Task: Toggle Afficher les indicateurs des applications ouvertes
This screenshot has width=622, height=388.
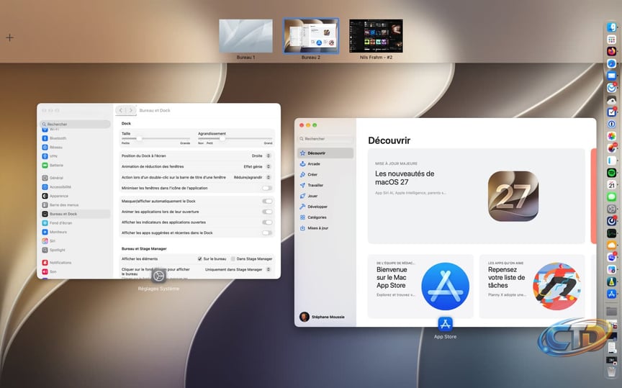Action: [267, 222]
